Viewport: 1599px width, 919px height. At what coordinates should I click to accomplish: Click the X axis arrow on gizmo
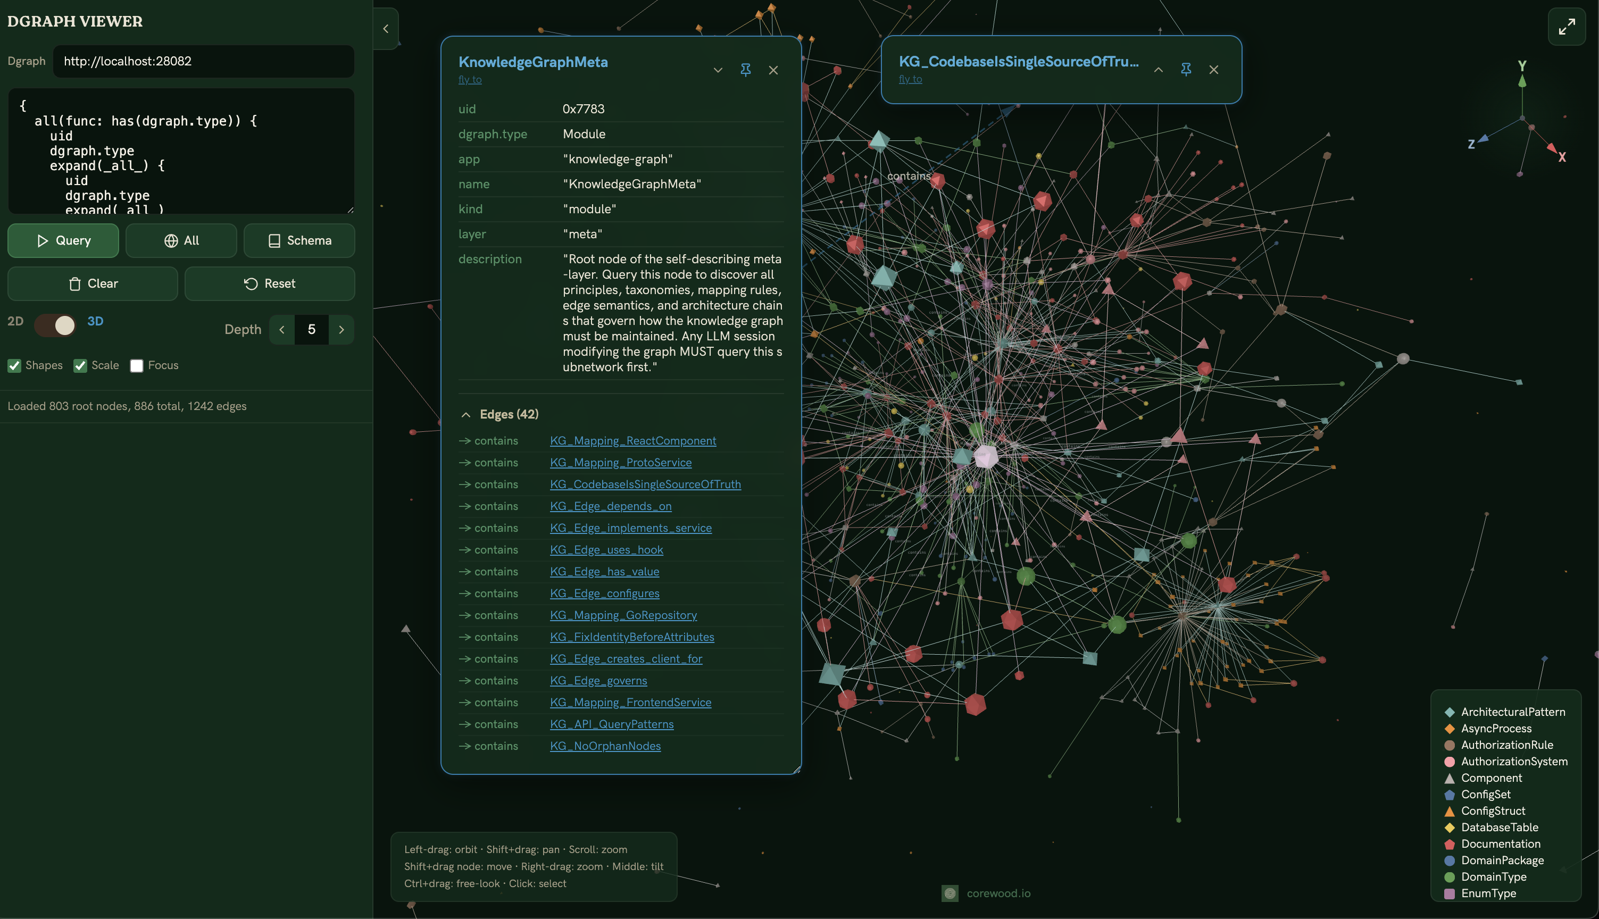(x=1552, y=148)
